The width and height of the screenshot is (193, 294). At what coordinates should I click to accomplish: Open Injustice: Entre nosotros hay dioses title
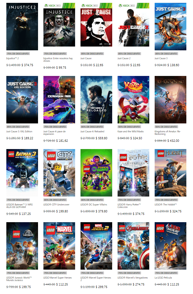58,59
